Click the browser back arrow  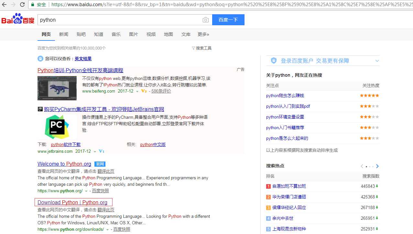[4, 5]
